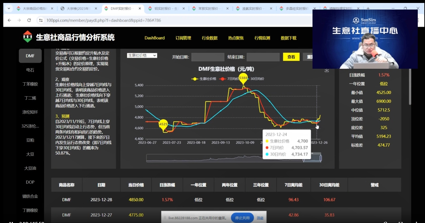Close the 大宗商品价格指数 tab

[x=52, y=9]
